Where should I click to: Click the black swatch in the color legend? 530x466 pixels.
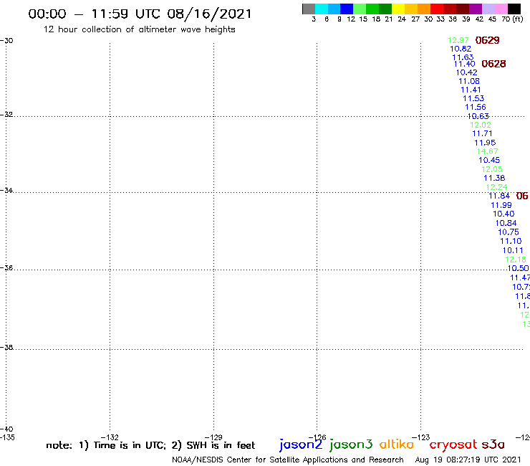click(514, 9)
